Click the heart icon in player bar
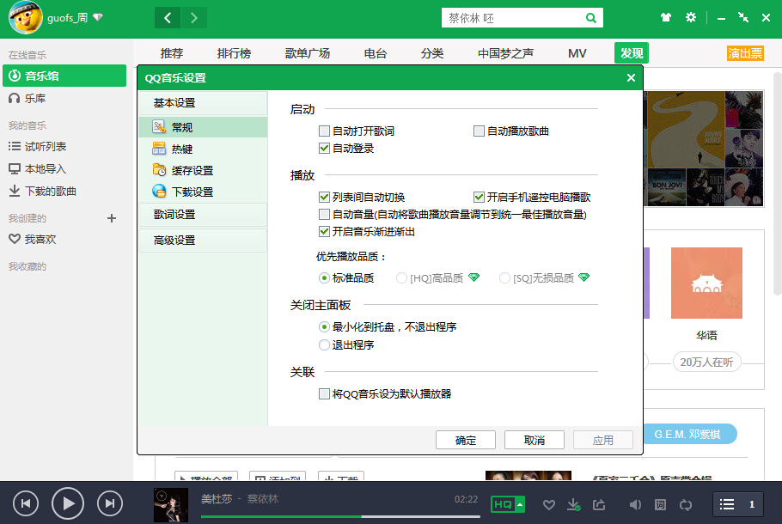782x524 pixels. 549,505
